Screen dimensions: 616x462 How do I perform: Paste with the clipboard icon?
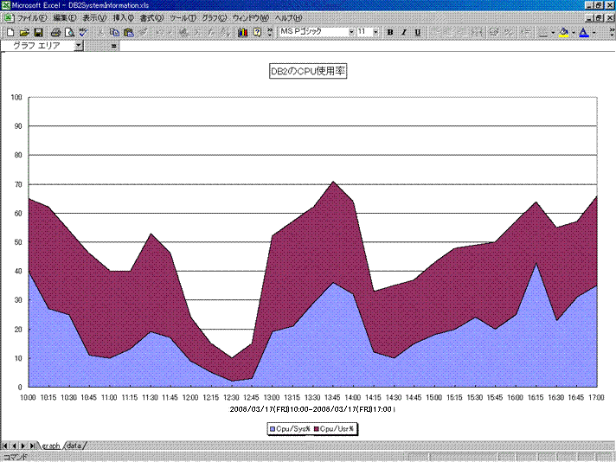(x=128, y=33)
